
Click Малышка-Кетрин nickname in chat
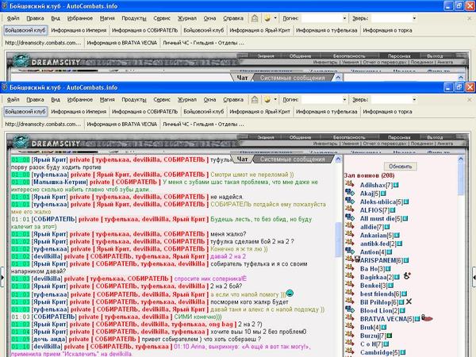pos(59,182)
